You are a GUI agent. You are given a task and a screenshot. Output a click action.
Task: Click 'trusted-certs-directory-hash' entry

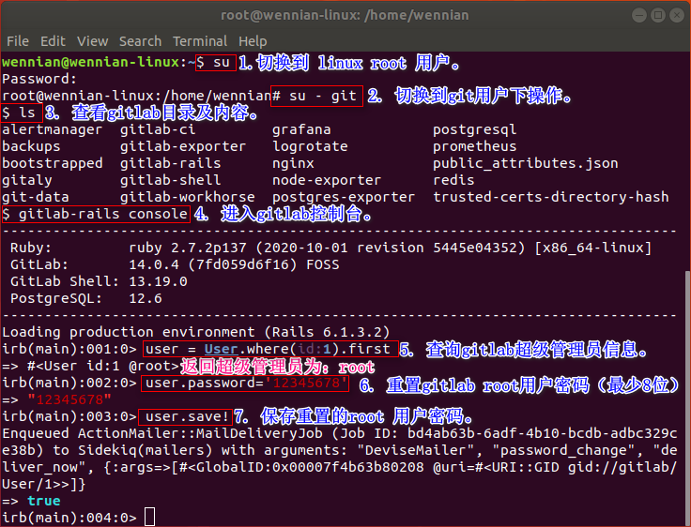[550, 197]
